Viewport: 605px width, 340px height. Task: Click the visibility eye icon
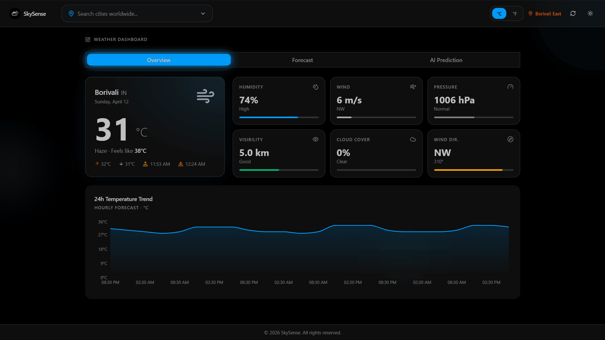point(315,139)
